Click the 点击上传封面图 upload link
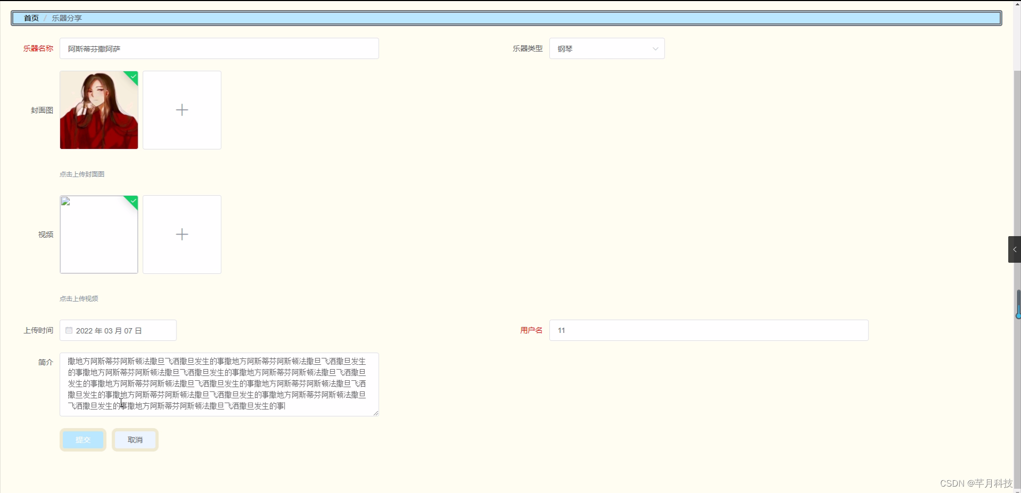This screenshot has width=1021, height=493. 81,174
